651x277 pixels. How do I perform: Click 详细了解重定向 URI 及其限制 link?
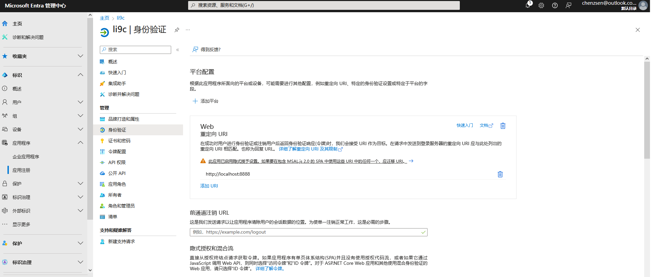pyautogui.click(x=311, y=149)
